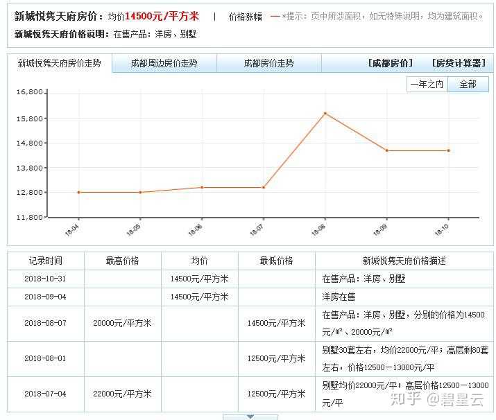The height and width of the screenshot is (420, 496).
Task: Select the 新城悦隽天府房价走势 tab
Action: click(x=60, y=64)
